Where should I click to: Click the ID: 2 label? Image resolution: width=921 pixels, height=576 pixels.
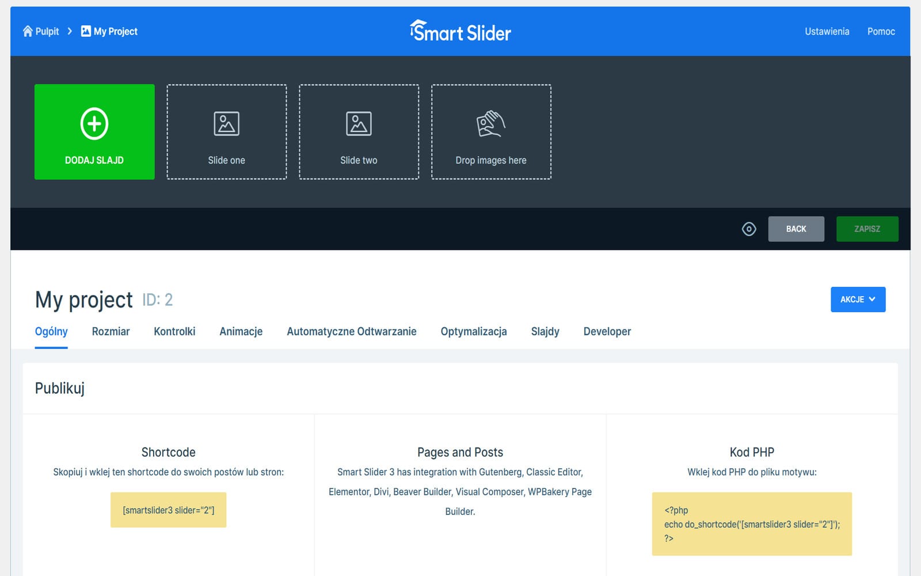pos(157,300)
